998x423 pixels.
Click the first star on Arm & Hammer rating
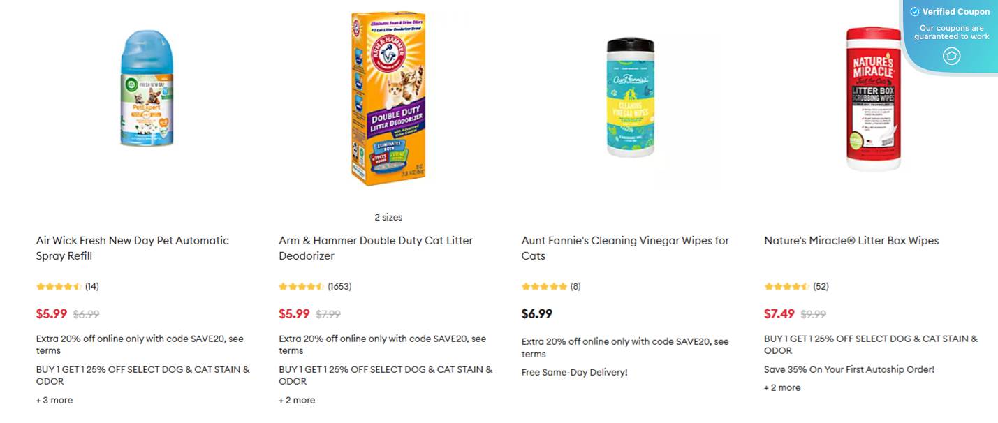(x=283, y=286)
